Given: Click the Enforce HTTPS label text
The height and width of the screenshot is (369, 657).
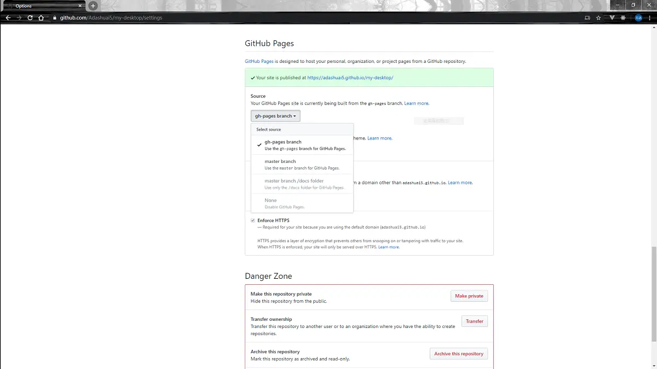Looking at the screenshot, I should (274, 220).
